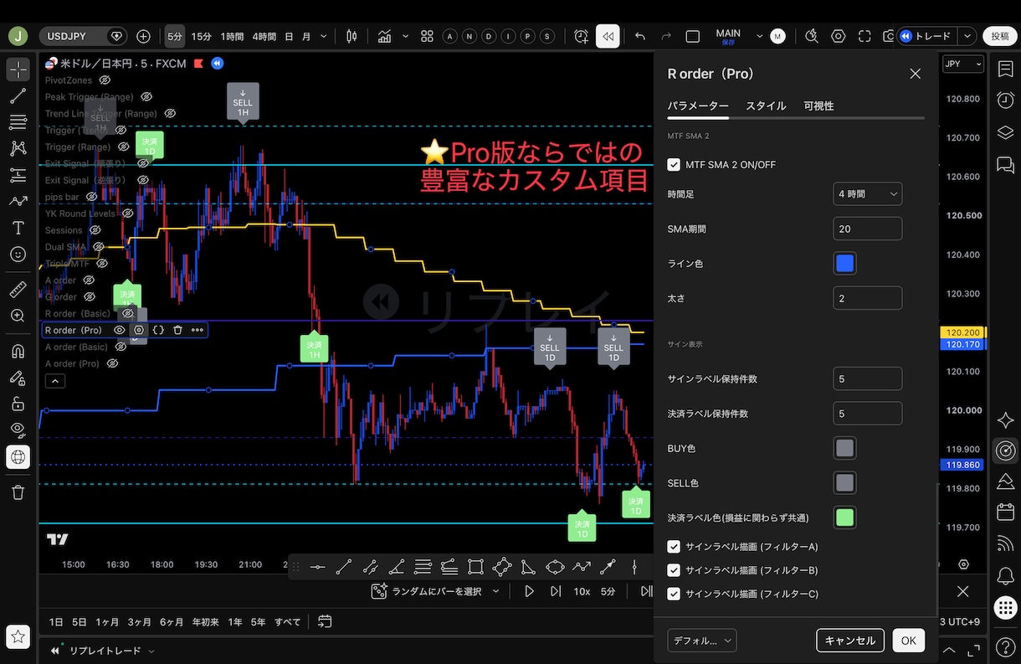Collapse the indicator legend chevron

coord(54,381)
